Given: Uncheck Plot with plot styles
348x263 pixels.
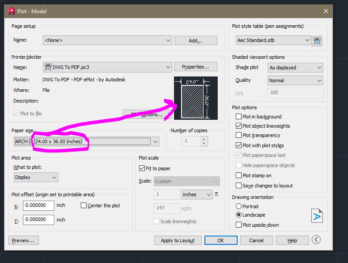Looking at the screenshot, I should pyautogui.click(x=238, y=145).
